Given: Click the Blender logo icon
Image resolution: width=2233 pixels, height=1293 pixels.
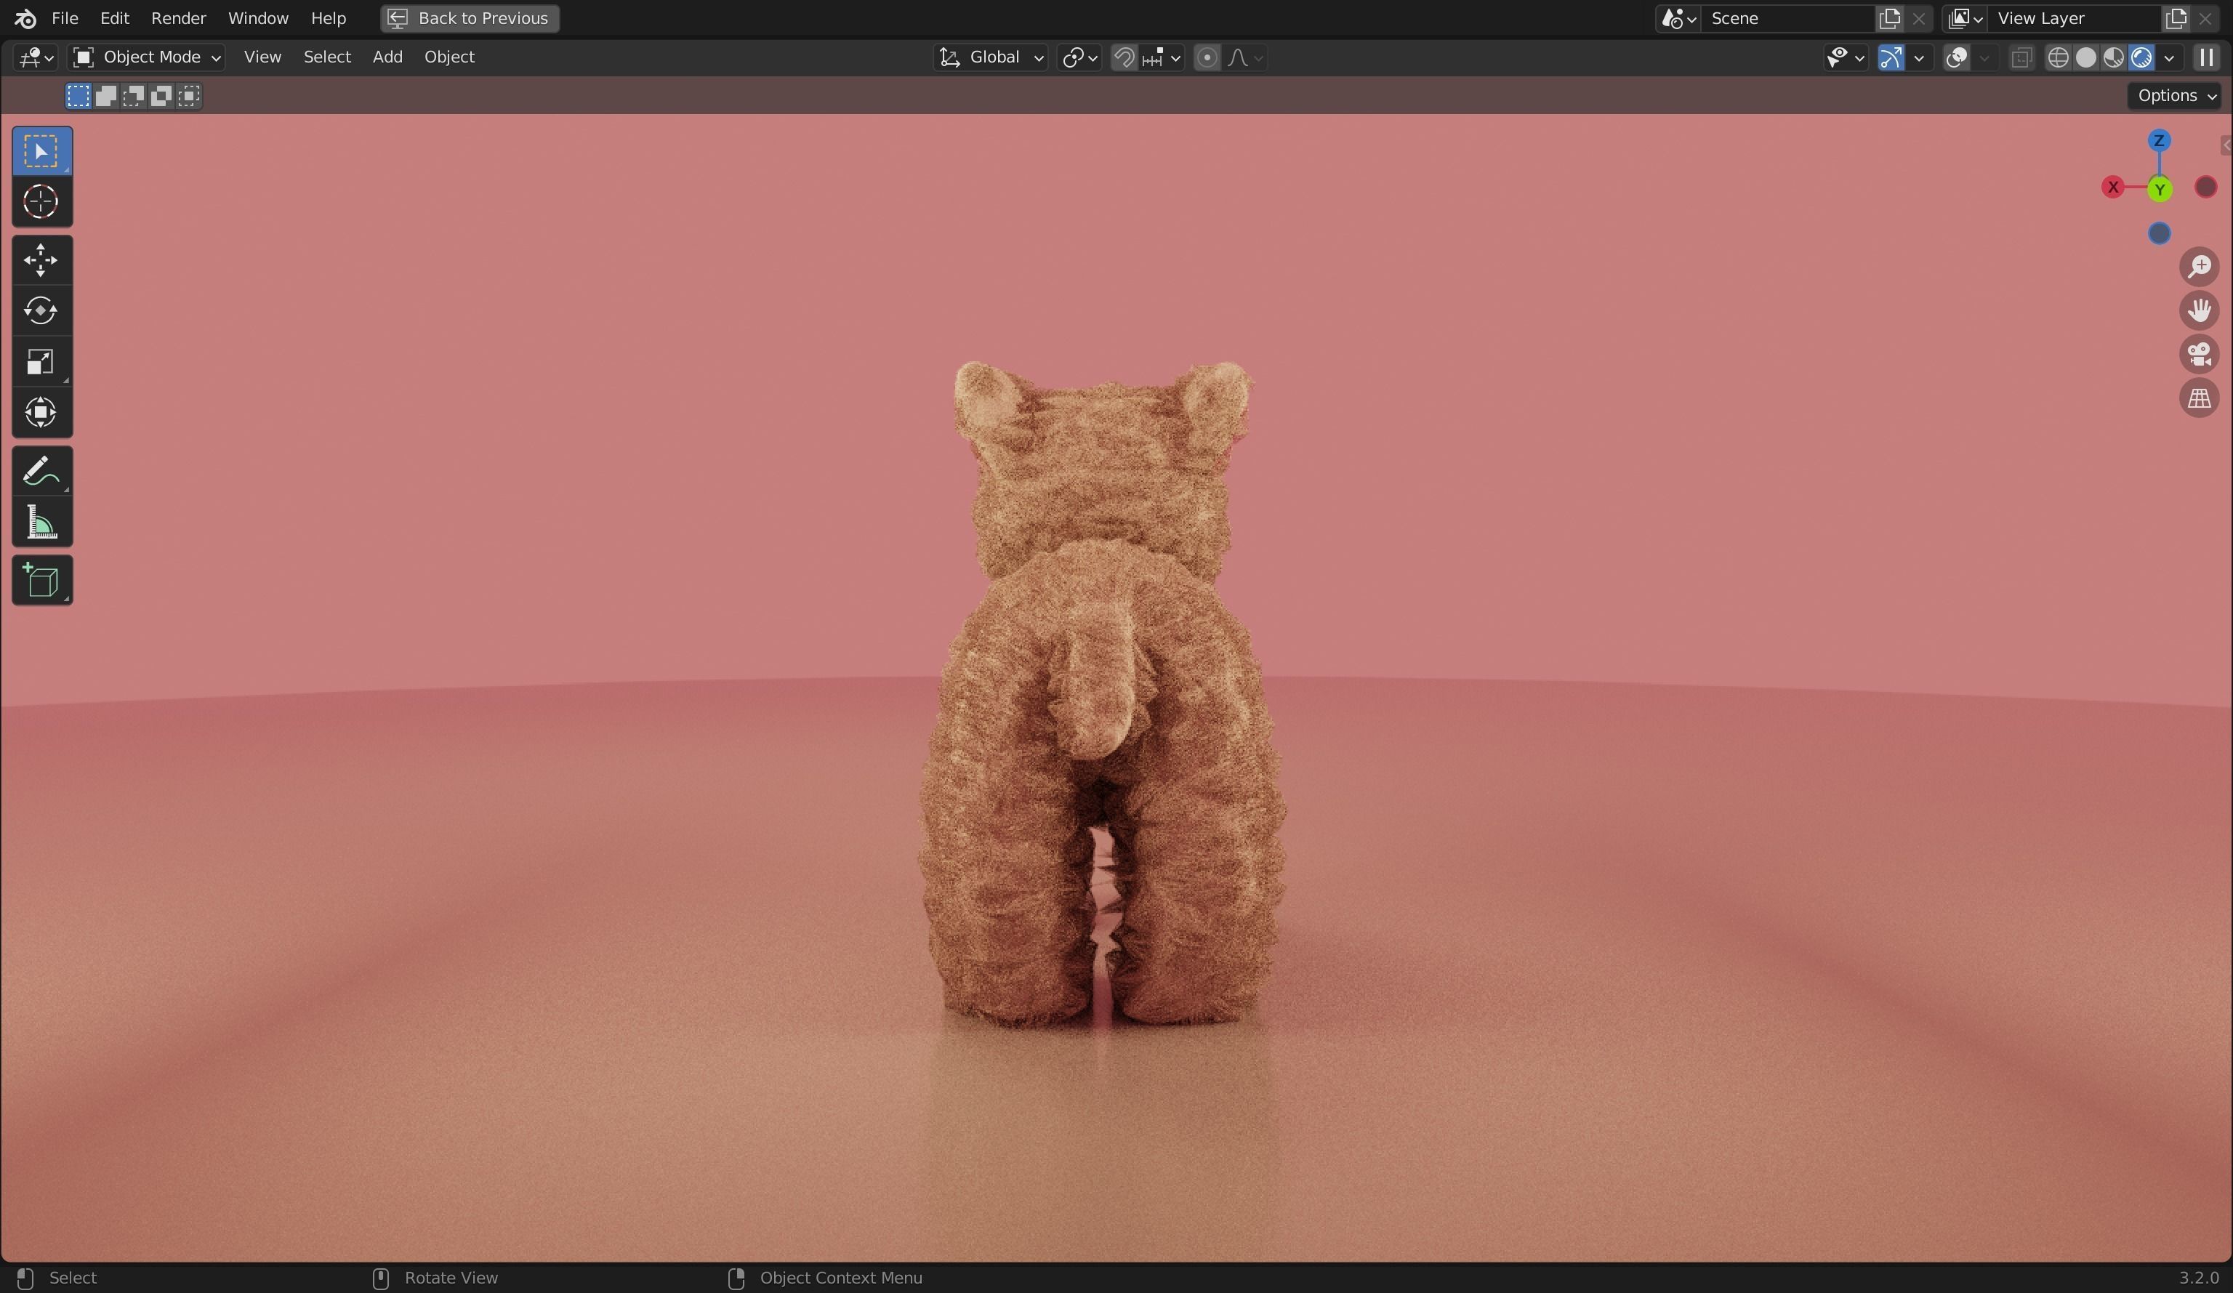Looking at the screenshot, I should point(25,17).
